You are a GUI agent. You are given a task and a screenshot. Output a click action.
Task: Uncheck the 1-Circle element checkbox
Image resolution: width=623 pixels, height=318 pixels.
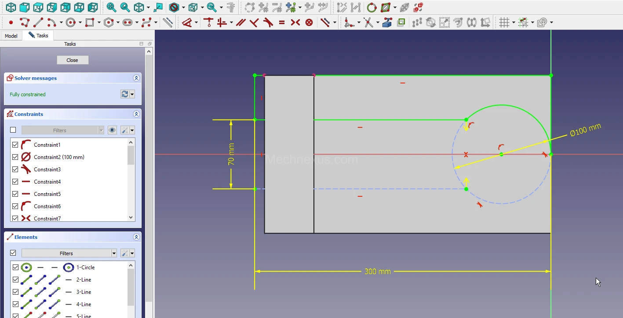[x=15, y=267]
